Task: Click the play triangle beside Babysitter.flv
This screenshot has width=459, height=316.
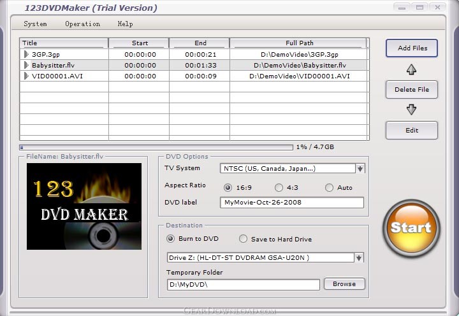Action: tap(26, 65)
